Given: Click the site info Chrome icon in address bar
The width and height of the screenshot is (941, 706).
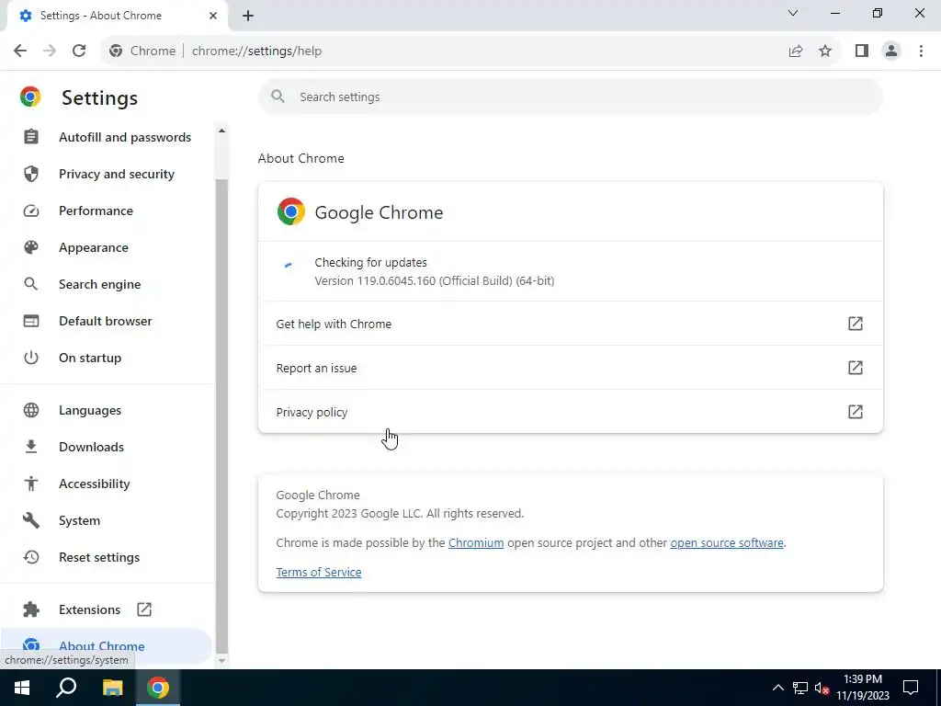Looking at the screenshot, I should (116, 51).
